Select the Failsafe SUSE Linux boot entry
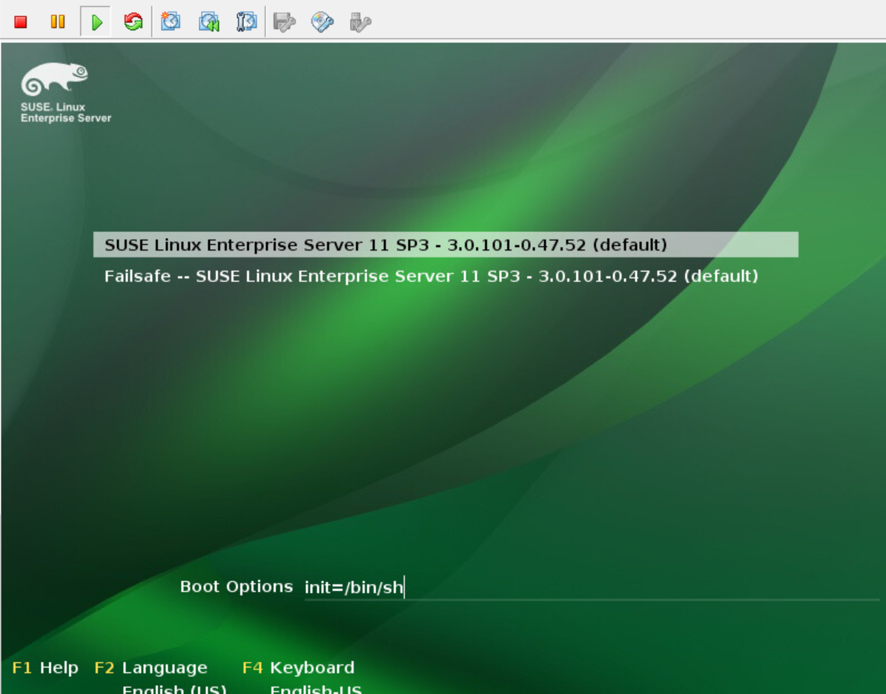 pos(431,277)
